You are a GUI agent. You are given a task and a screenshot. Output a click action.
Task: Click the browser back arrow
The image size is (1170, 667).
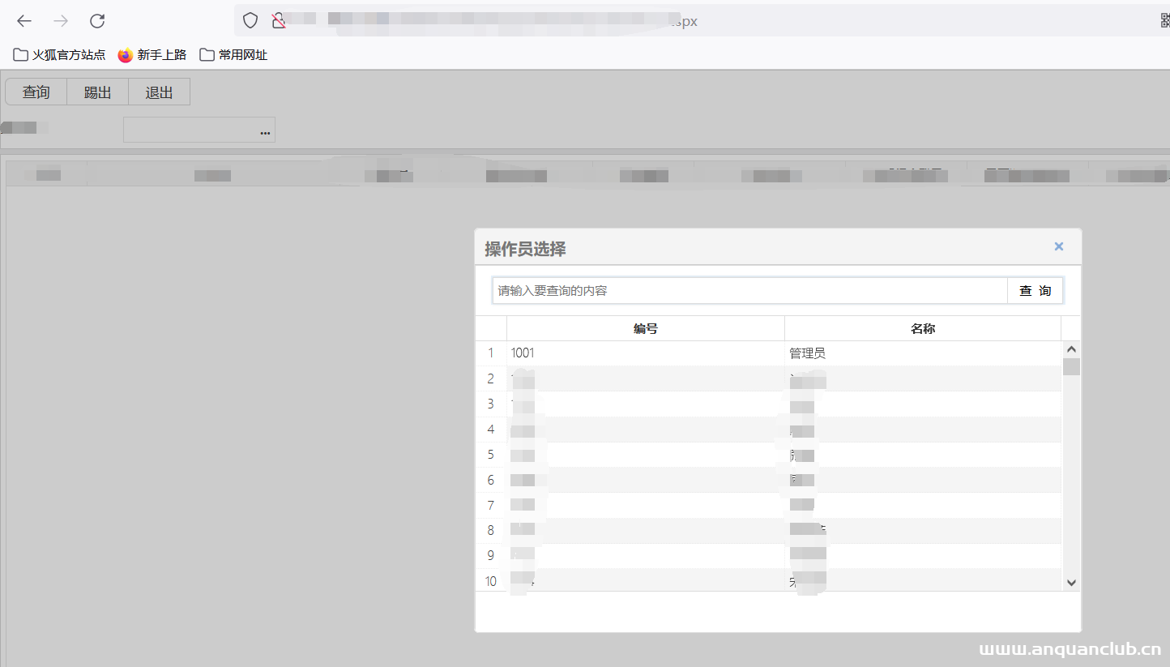tap(24, 21)
